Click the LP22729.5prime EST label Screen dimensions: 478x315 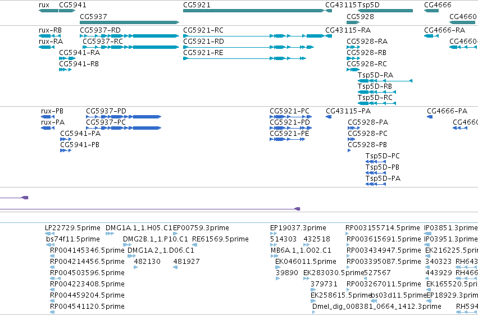[x=72, y=228]
